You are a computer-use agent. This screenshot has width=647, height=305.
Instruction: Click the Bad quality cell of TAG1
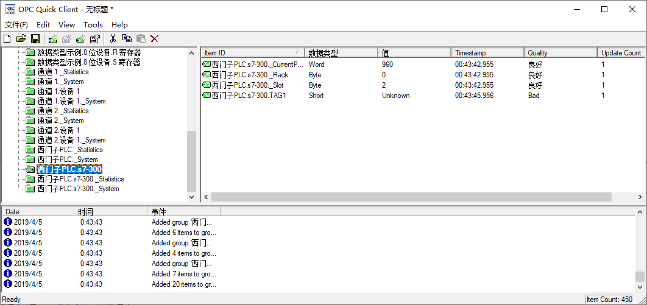point(534,96)
